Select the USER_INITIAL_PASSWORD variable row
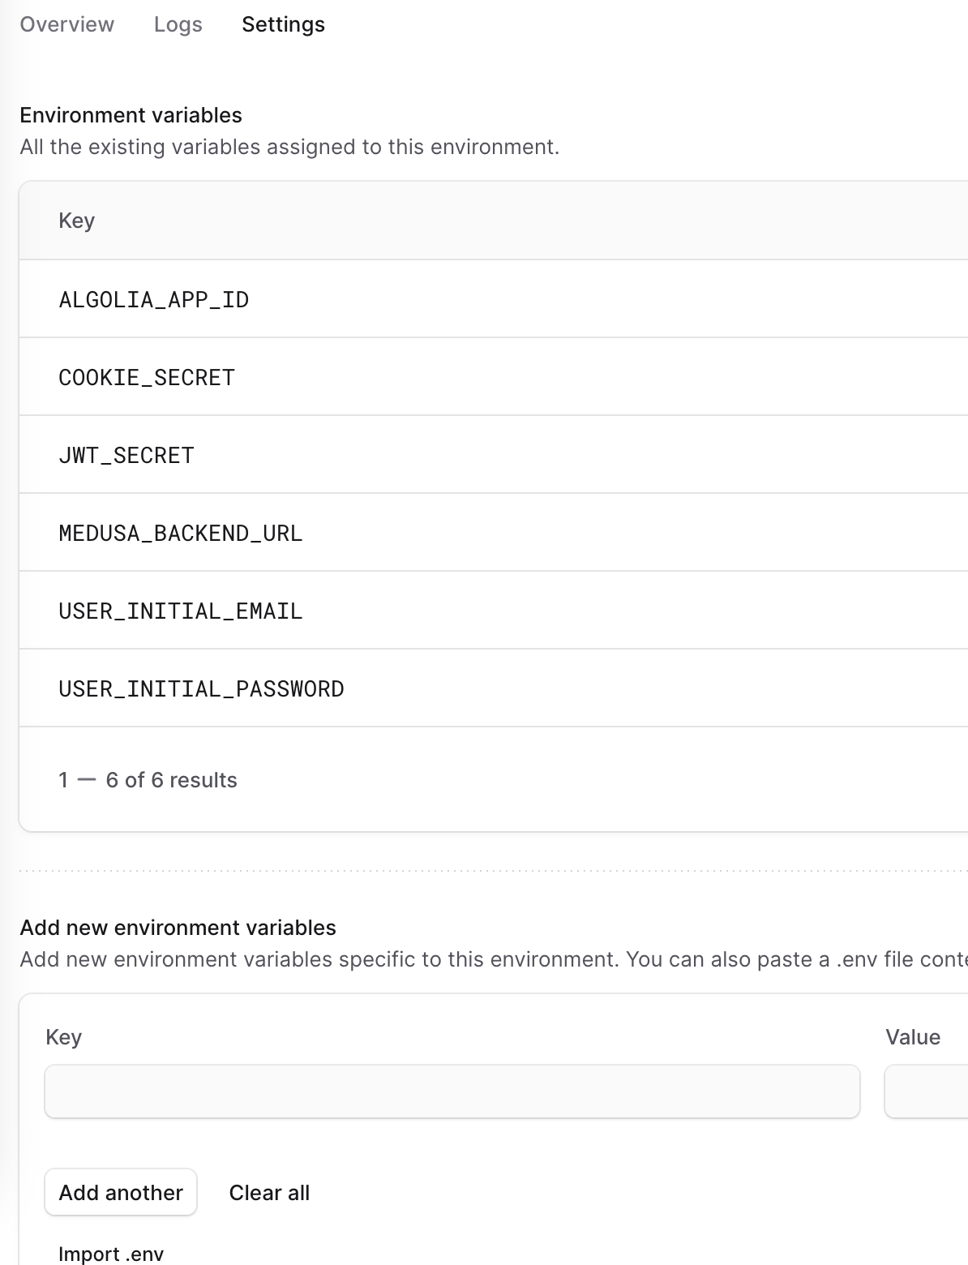This screenshot has height=1265, width=968. click(x=201, y=688)
